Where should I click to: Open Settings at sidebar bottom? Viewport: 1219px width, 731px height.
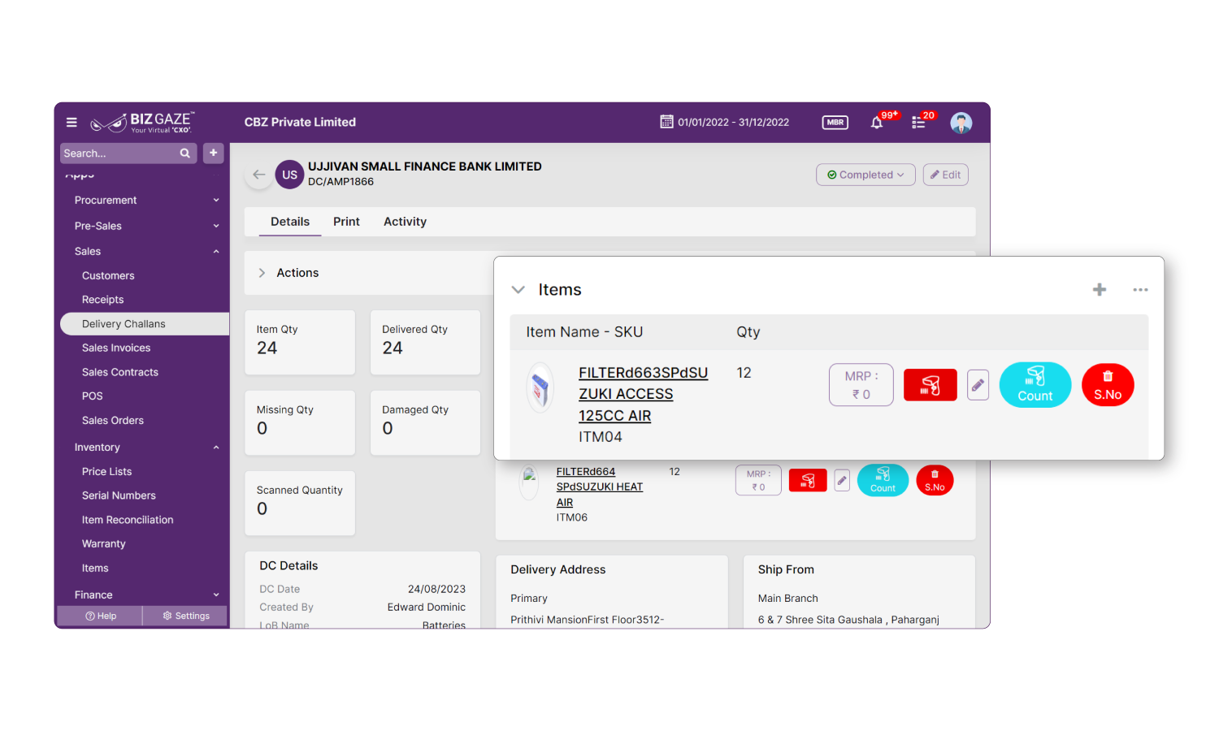(186, 616)
